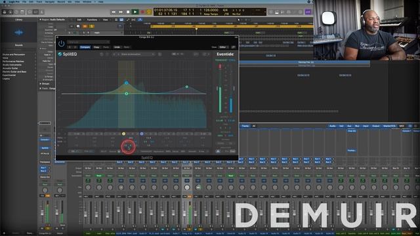Open the Tracks area View menu
Screen dimensions: 420x236
(x=105, y=20)
